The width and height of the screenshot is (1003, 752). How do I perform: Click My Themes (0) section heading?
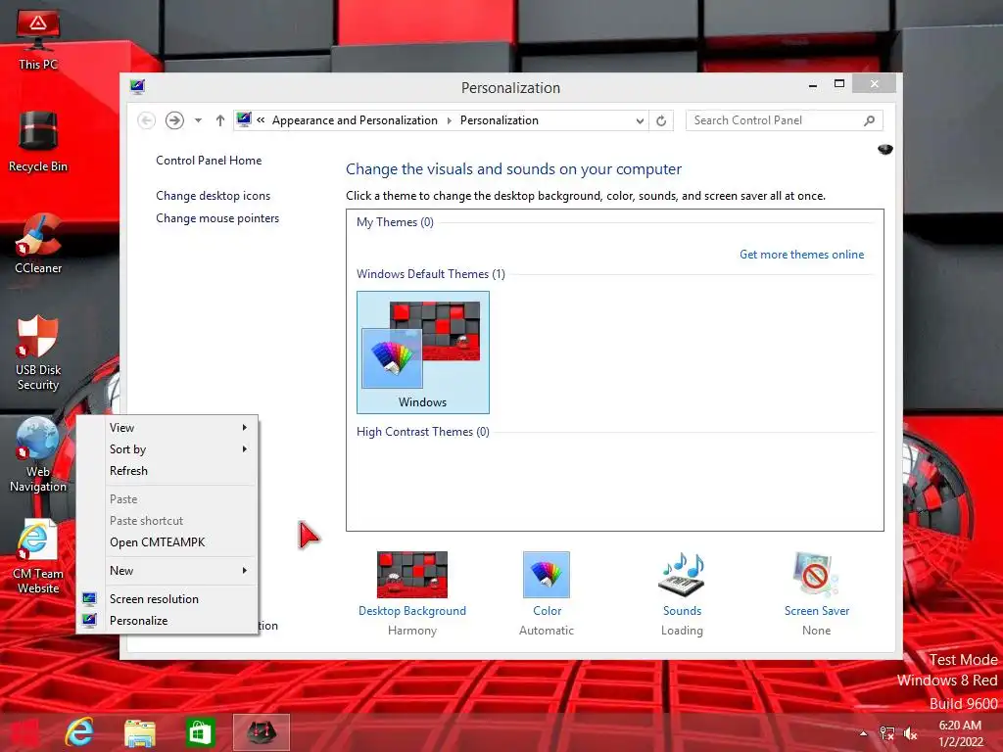395,222
